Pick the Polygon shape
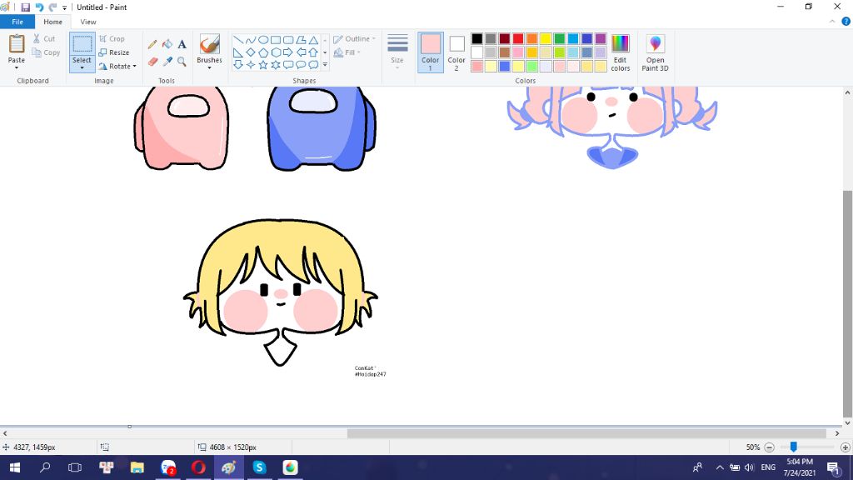Image resolution: width=853 pixels, height=480 pixels. pos(301,40)
